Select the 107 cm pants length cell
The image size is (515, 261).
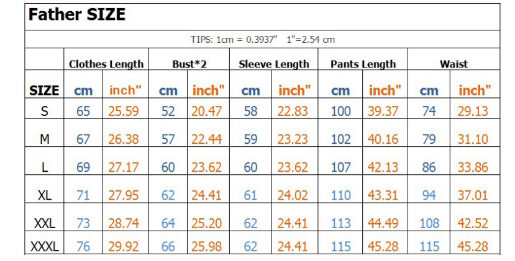click(x=340, y=167)
